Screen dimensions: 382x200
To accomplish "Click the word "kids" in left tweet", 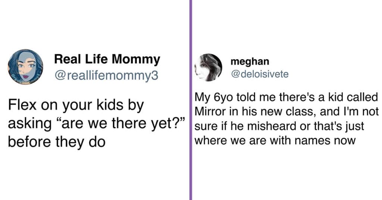I will (110, 105).
